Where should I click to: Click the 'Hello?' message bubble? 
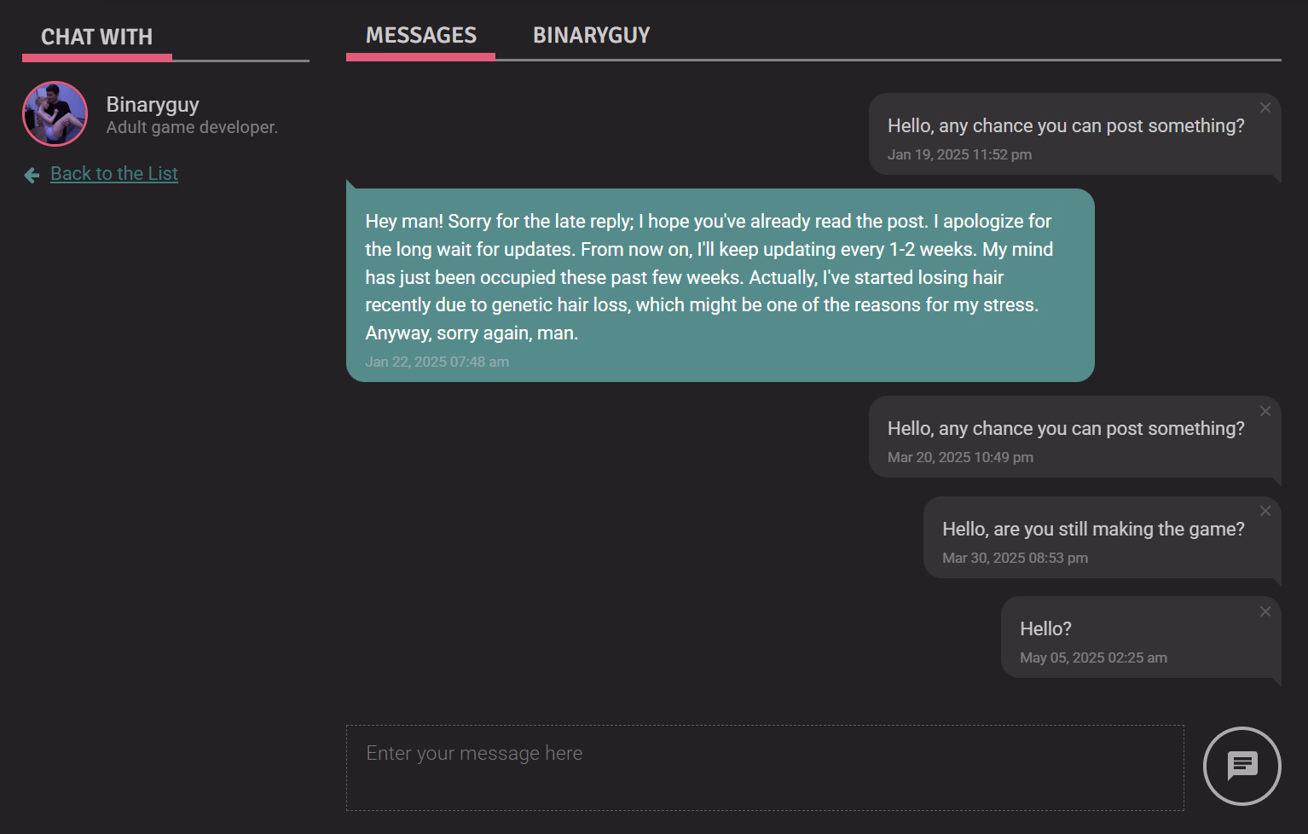click(x=1141, y=637)
